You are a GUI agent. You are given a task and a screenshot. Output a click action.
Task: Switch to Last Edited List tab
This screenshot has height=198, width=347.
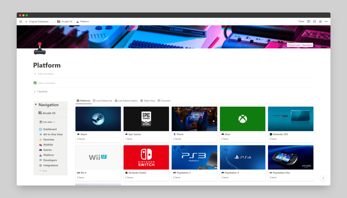pyautogui.click(x=103, y=101)
